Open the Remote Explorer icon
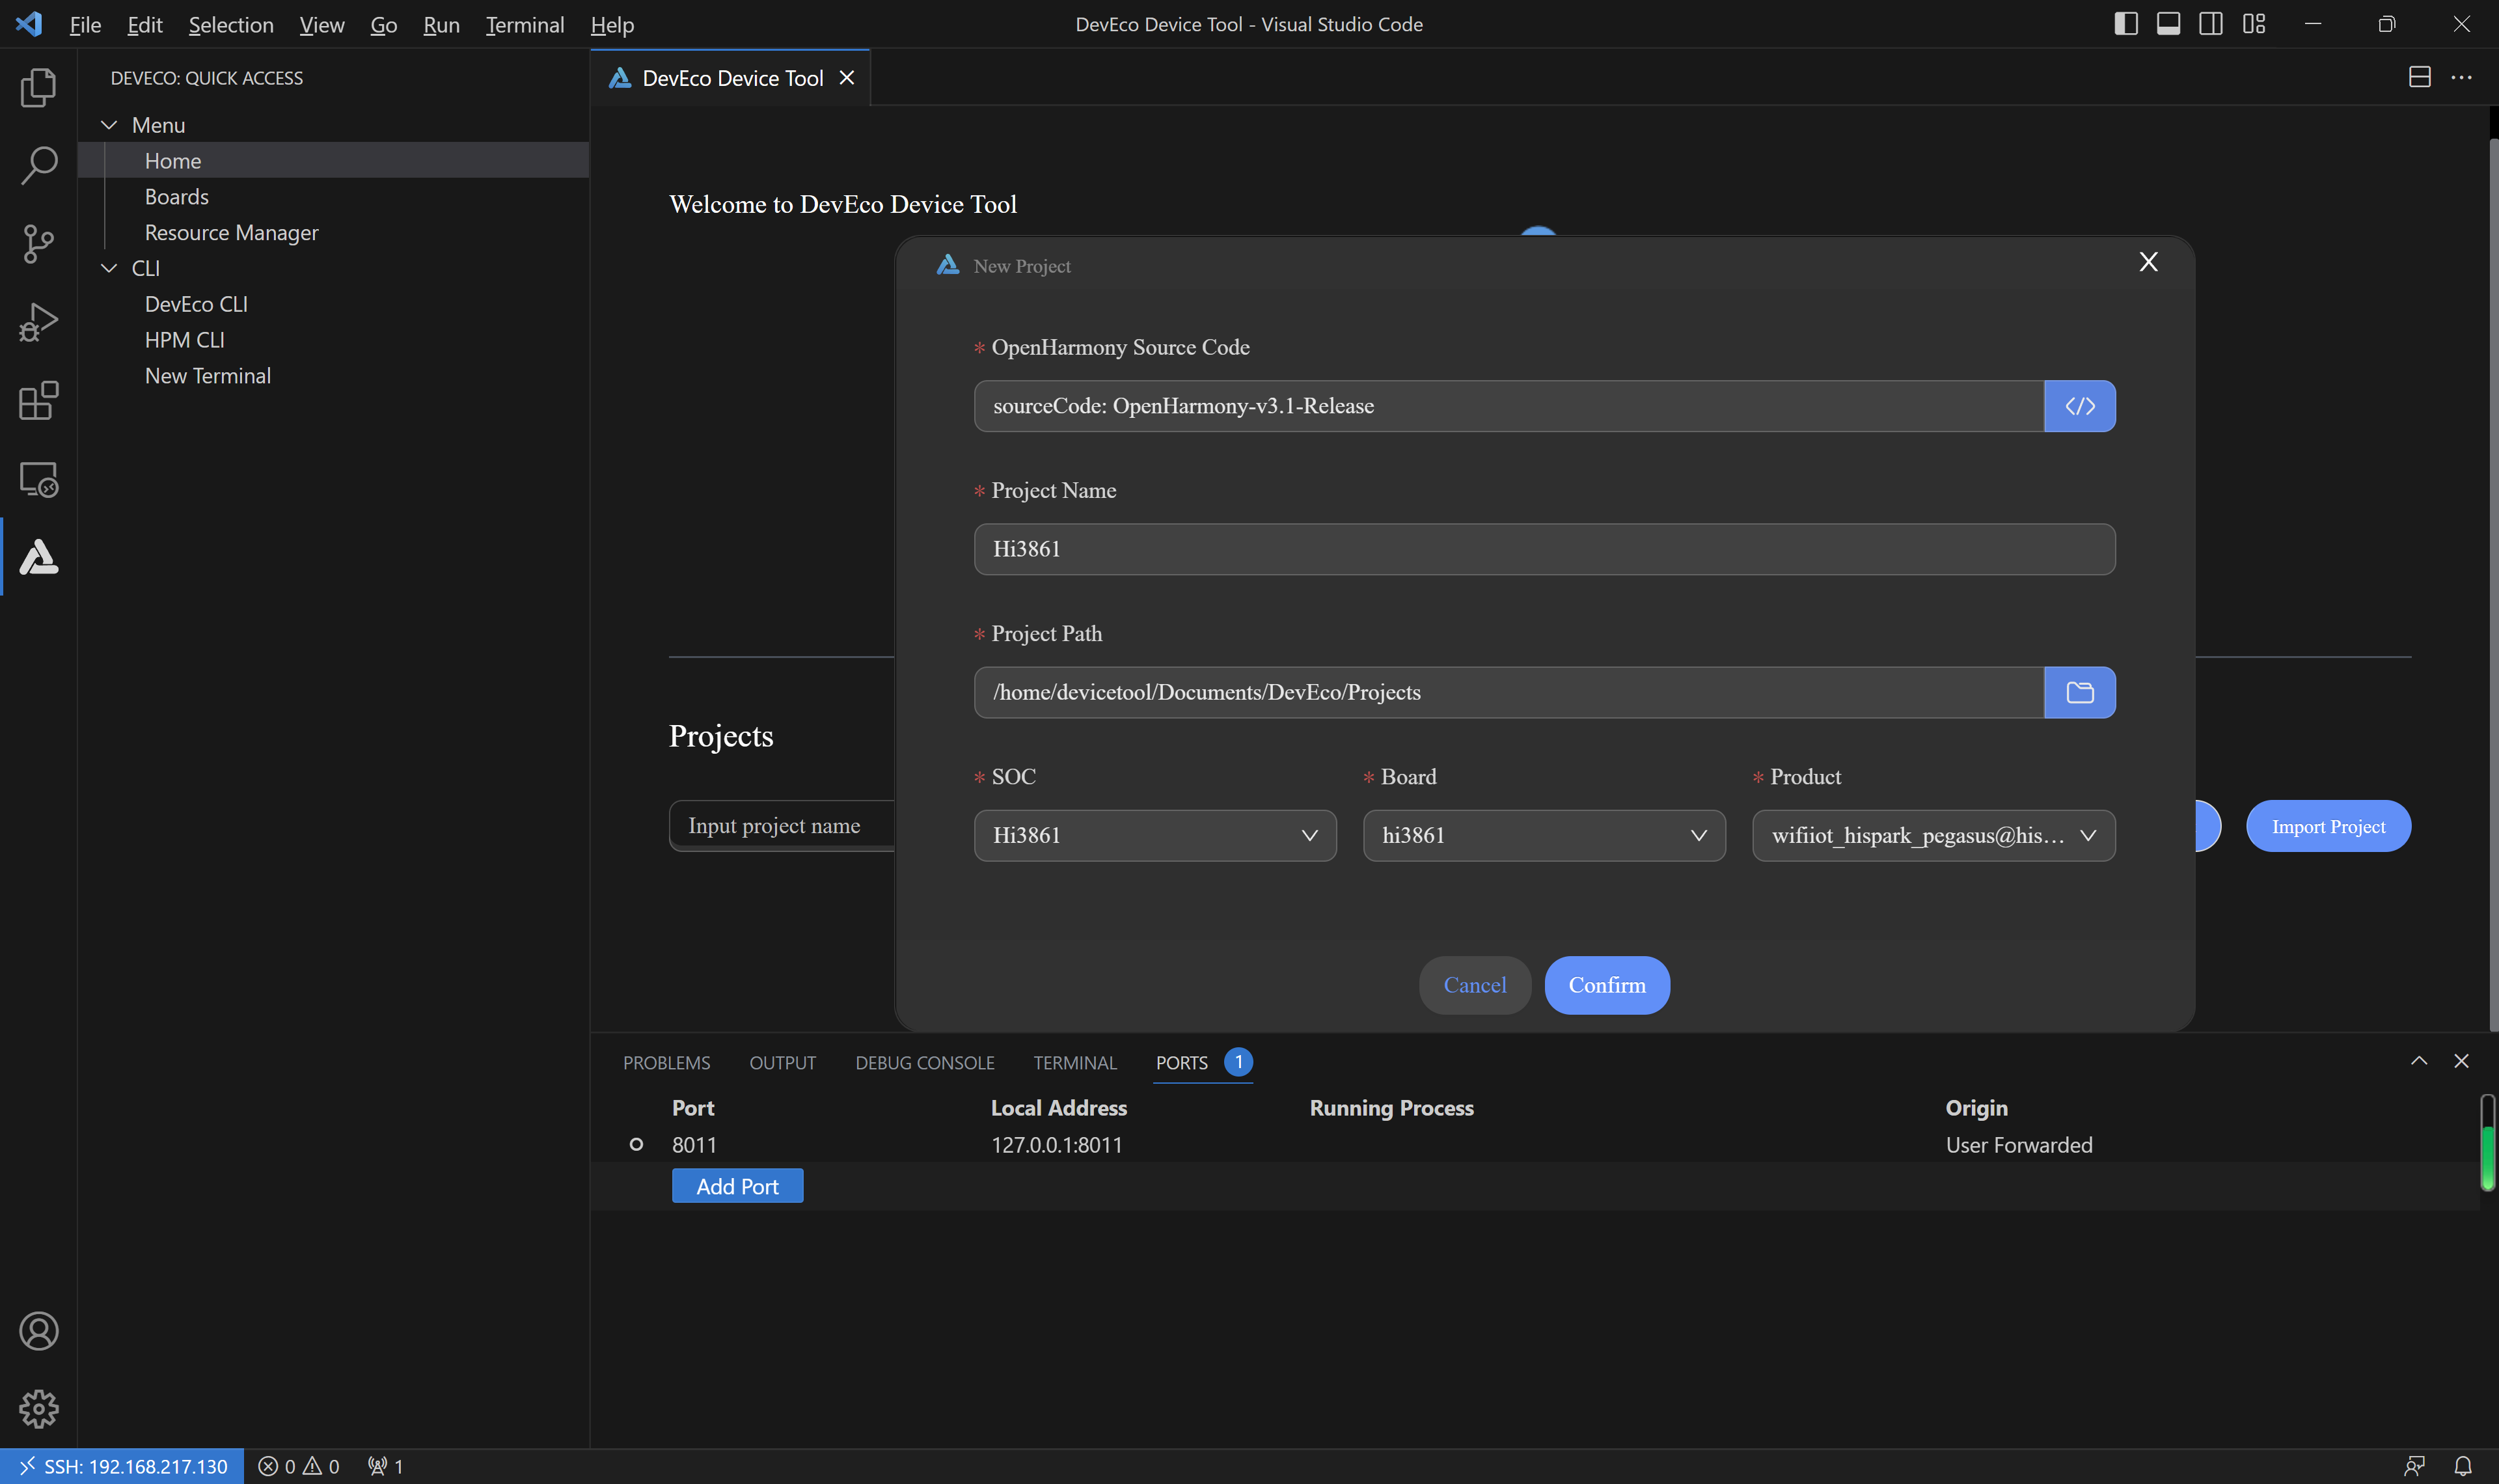This screenshot has width=2499, height=1484. (x=38, y=479)
